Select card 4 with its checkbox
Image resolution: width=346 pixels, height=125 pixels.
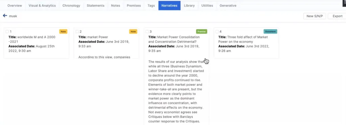pos(217,31)
